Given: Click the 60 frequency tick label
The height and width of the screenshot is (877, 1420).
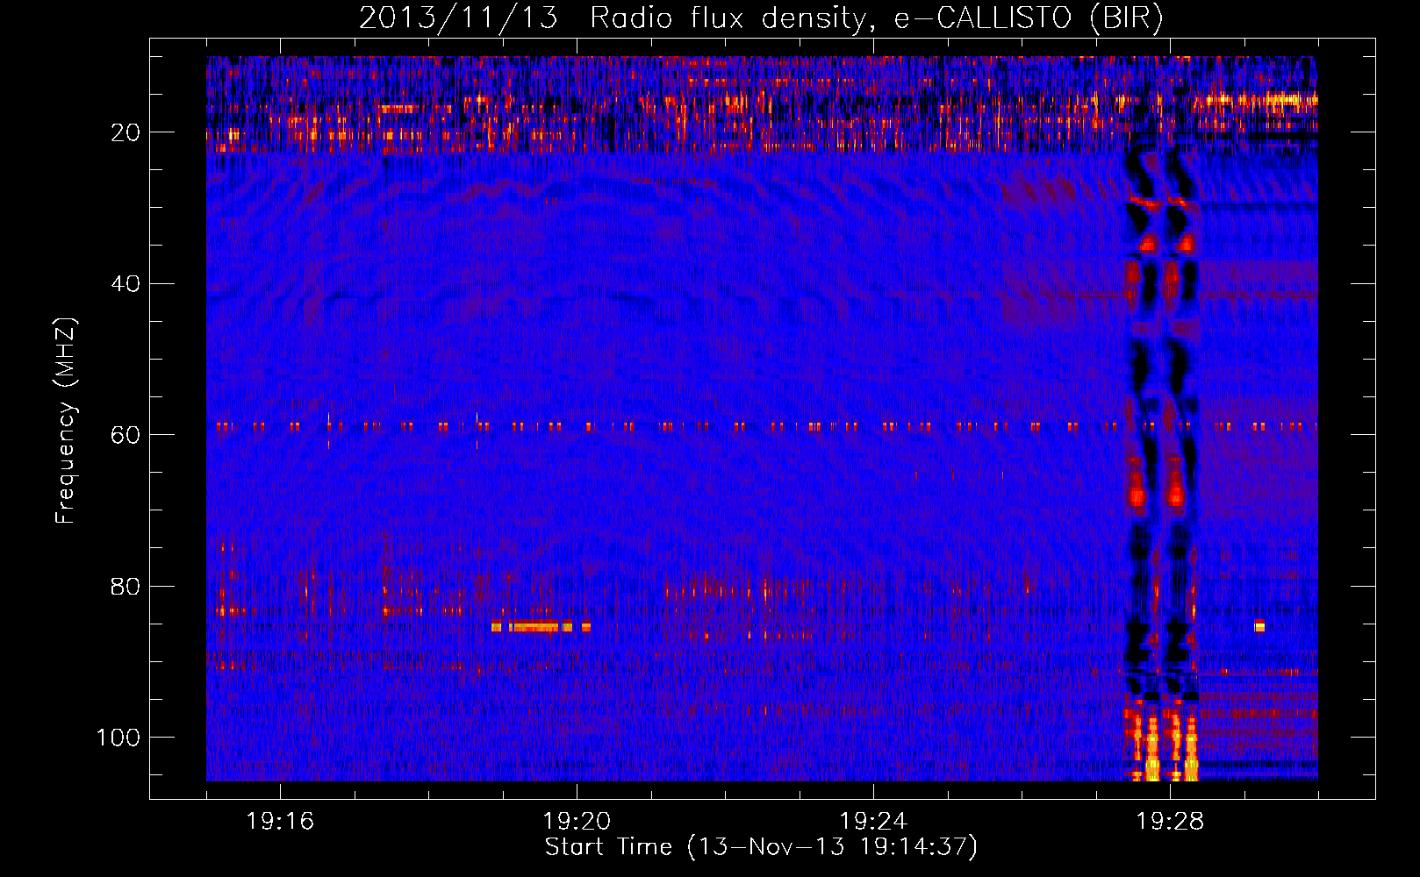Looking at the screenshot, I should point(126,435).
